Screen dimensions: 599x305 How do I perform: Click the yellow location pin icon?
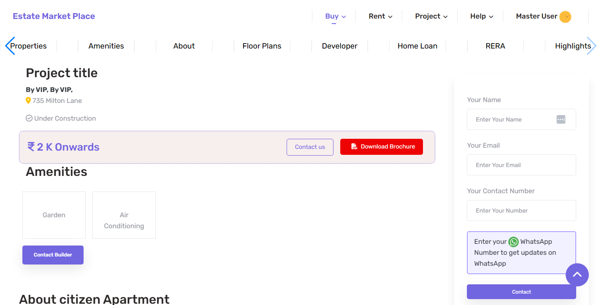coord(28,100)
